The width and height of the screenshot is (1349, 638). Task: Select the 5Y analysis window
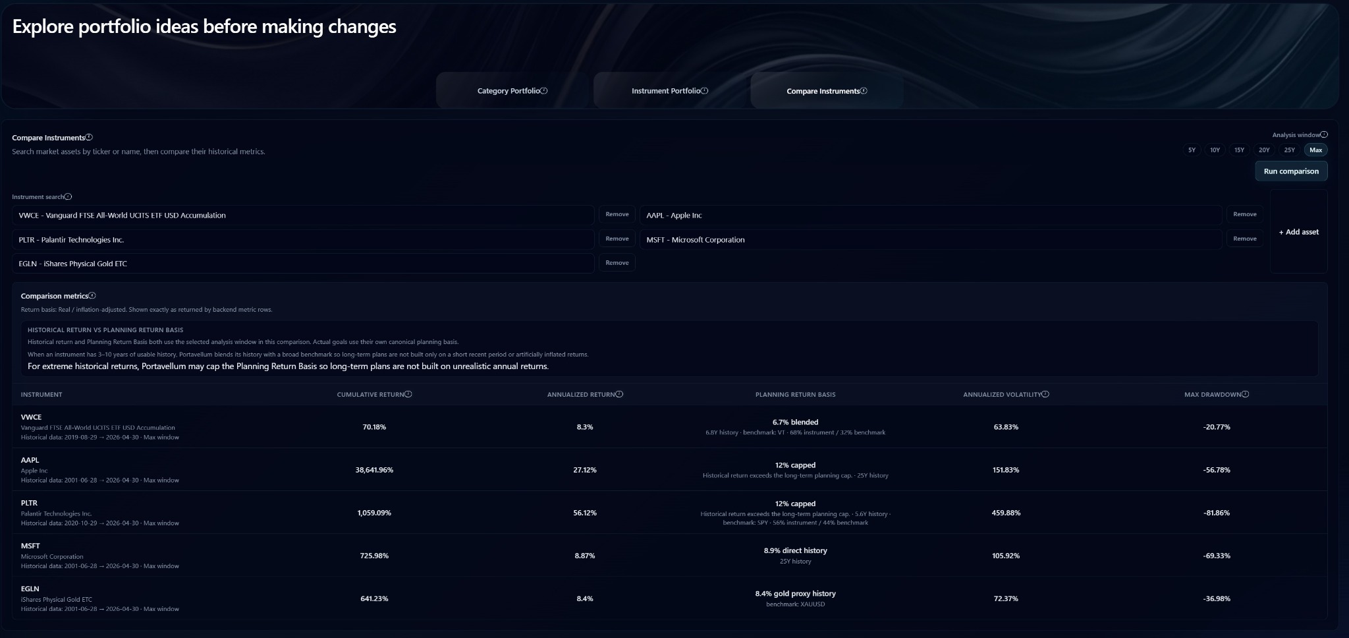pos(1192,150)
